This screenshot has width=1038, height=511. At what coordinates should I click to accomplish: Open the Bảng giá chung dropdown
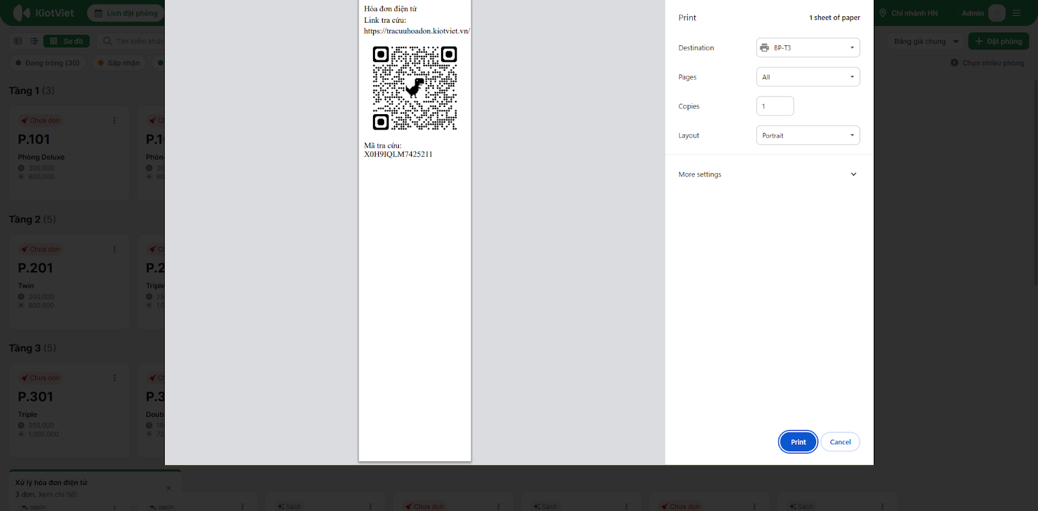tap(926, 42)
